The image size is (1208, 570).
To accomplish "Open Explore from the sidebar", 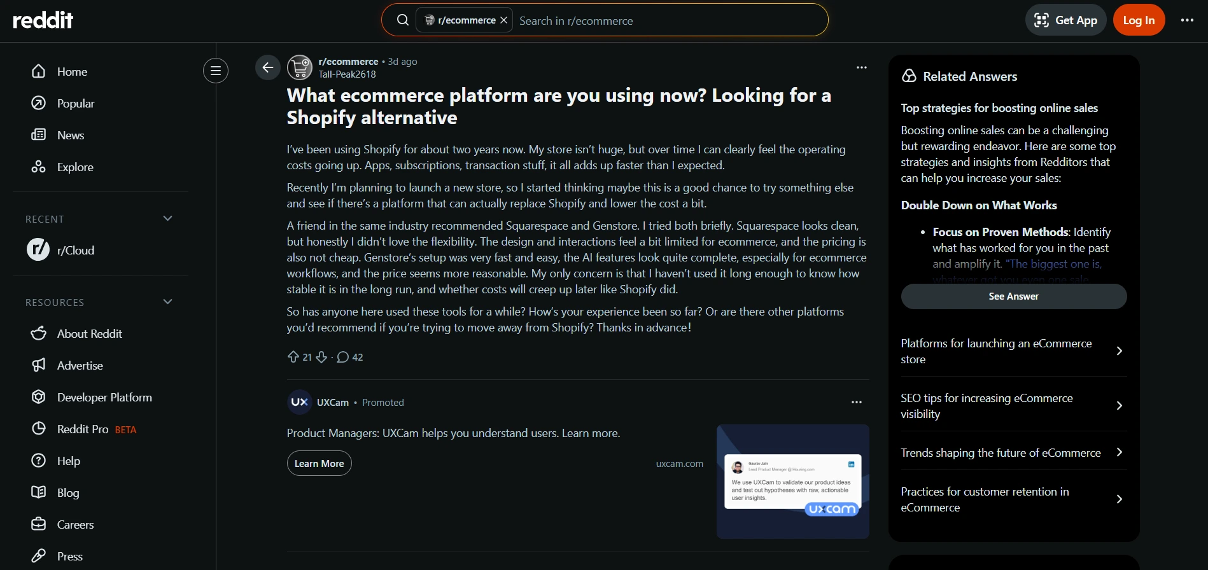I will 75,167.
